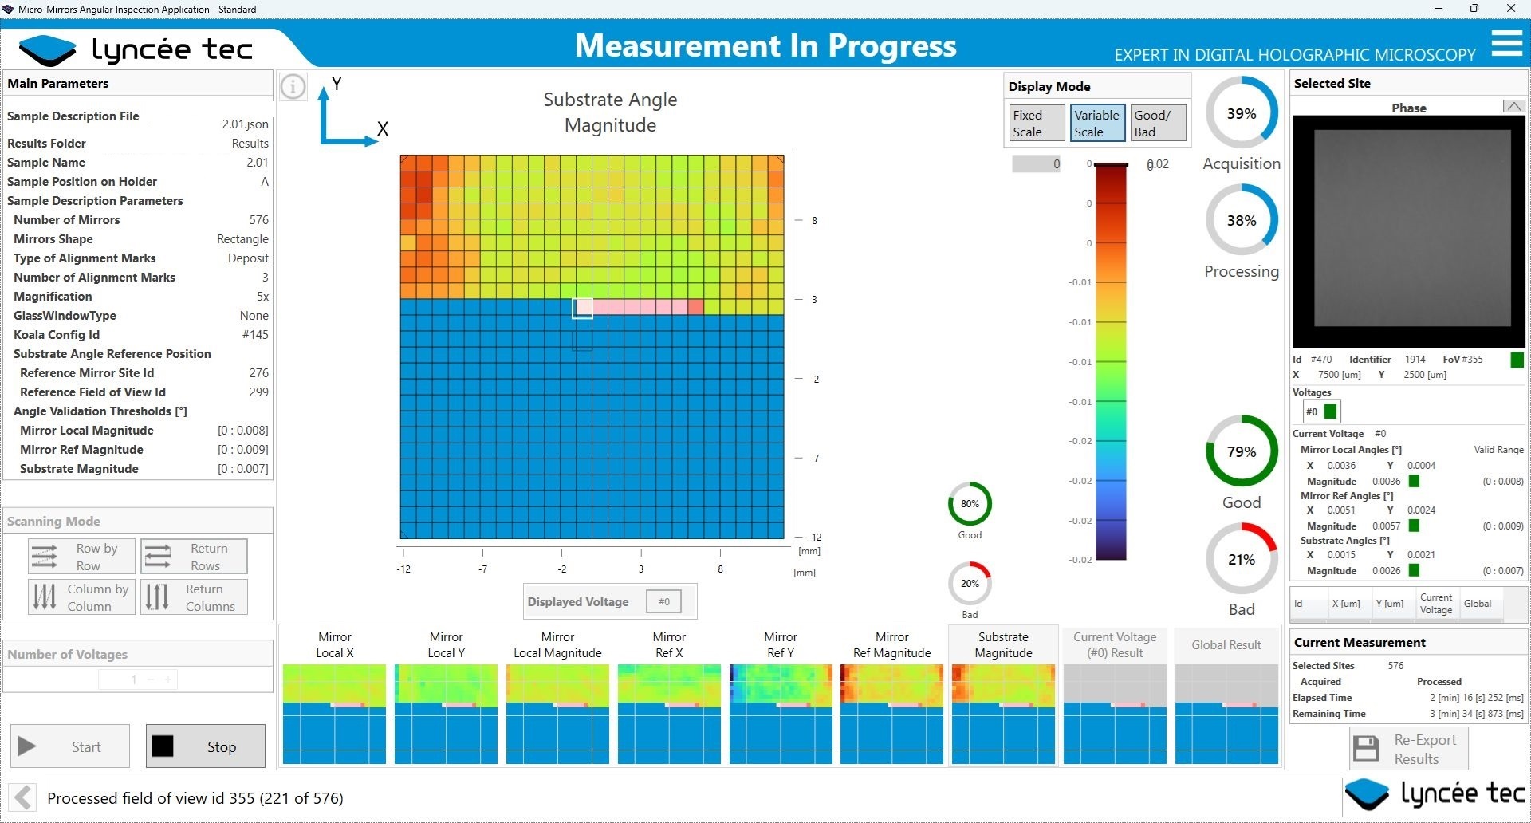The image size is (1531, 823).
Task: Click the info icon beside the axis diagram
Action: (x=293, y=86)
